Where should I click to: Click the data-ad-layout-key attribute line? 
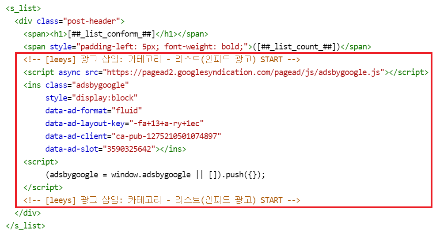coord(125,123)
